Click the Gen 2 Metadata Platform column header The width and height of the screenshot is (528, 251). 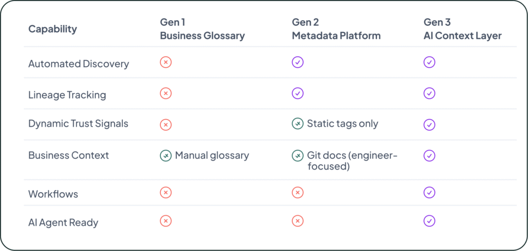coord(336,29)
